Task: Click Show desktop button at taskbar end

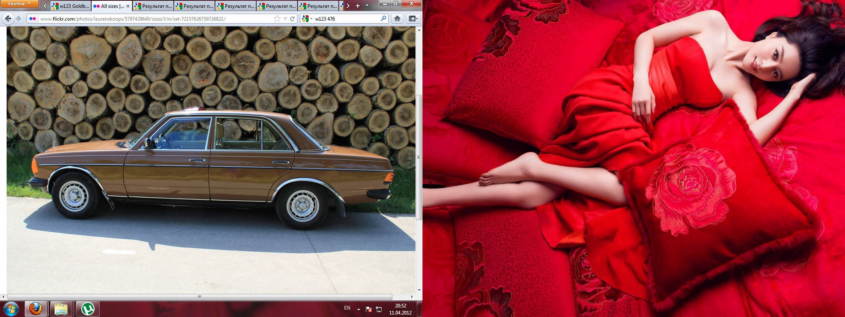Action: click(419, 309)
